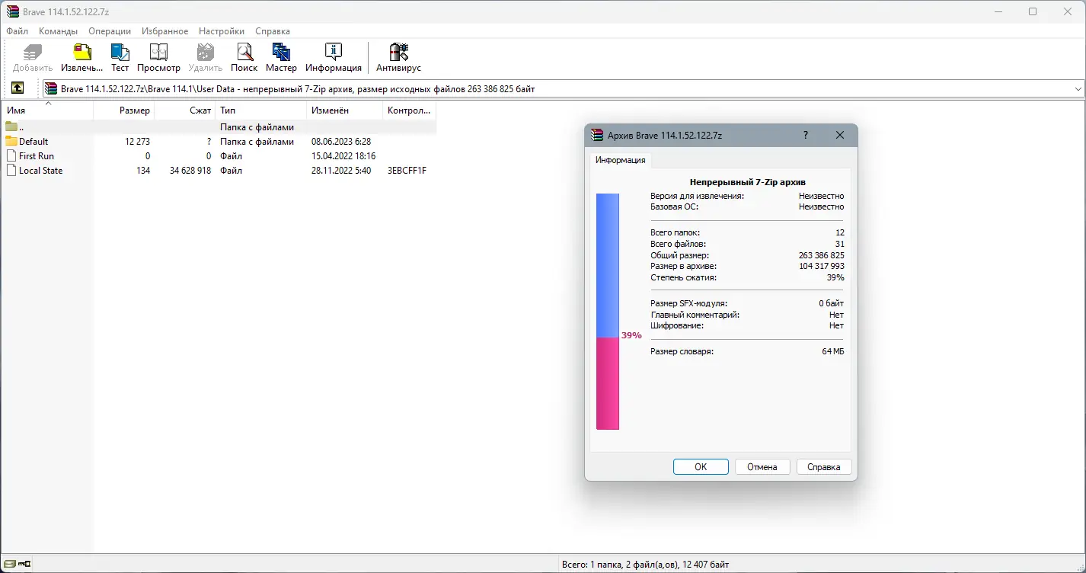This screenshot has width=1086, height=573.
Task: Confirm dialog with OK button
Action: [701, 467]
